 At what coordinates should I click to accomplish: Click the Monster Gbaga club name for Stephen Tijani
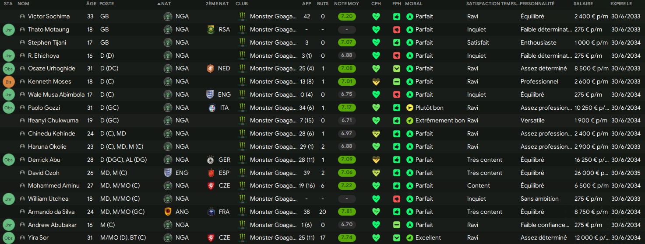(273, 43)
